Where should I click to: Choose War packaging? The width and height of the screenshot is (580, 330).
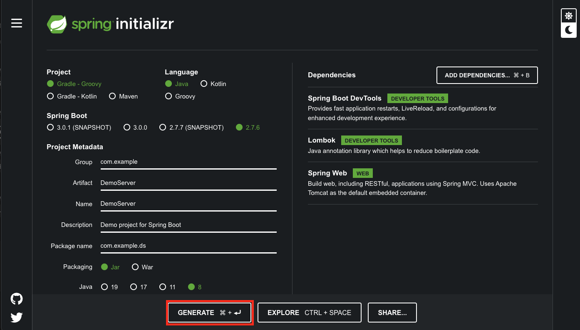click(x=142, y=267)
